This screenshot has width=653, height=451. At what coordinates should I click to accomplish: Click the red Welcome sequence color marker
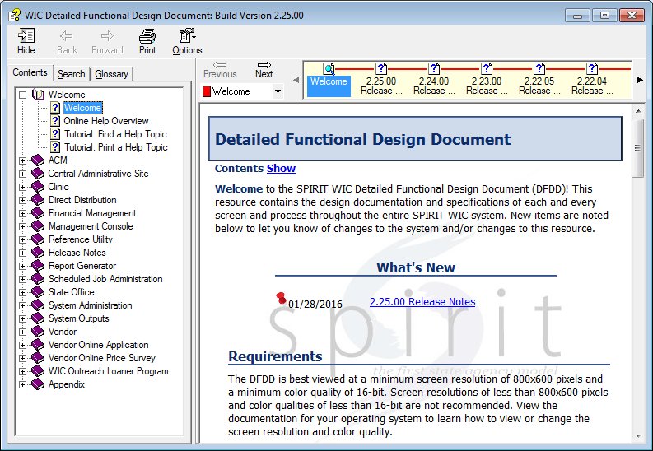coord(206,91)
